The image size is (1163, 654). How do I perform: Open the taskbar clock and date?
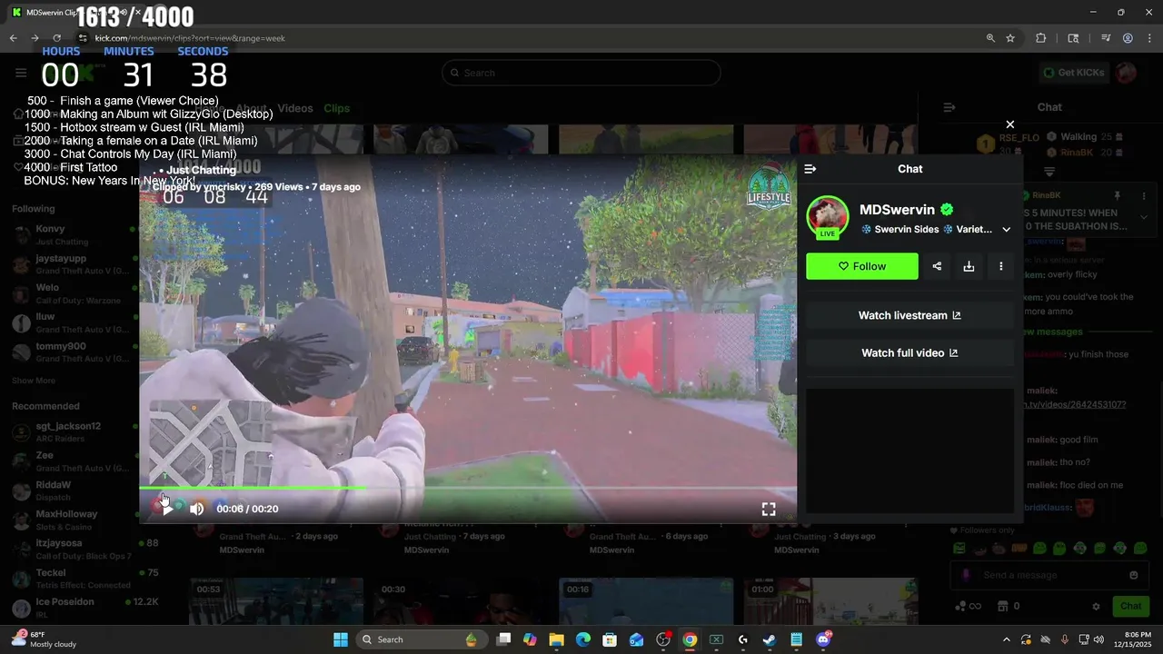coord(1138,639)
